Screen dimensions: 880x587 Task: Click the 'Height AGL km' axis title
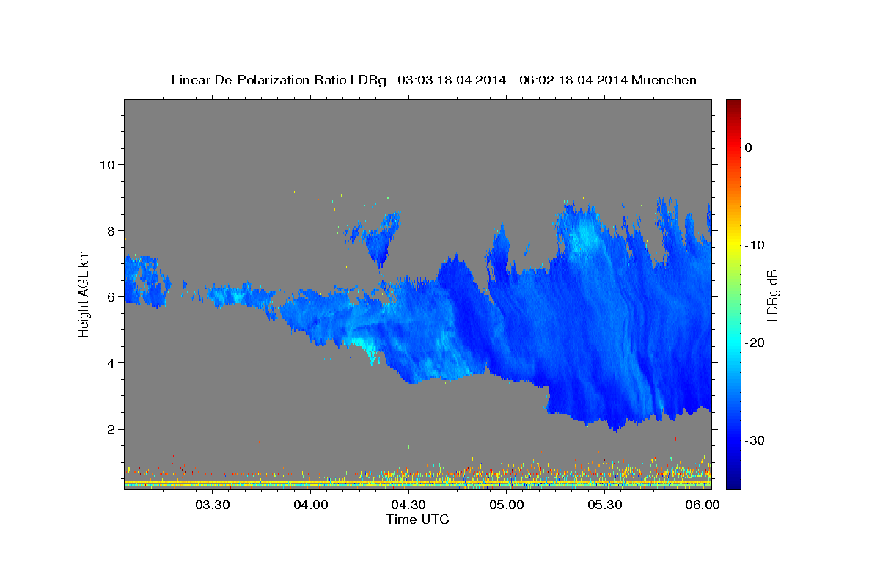(84, 293)
